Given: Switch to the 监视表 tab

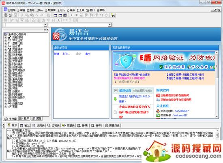Looking at the screenshot, I should 54,125.
